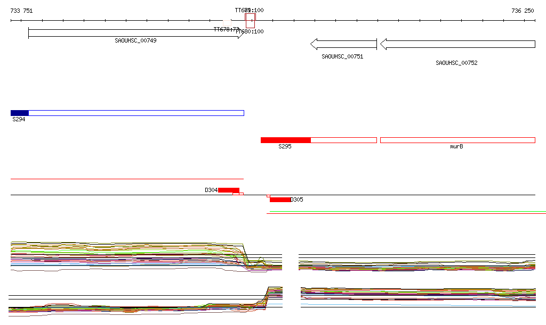Click the filled red S295 segment block
The image size is (546, 325).
[286, 140]
